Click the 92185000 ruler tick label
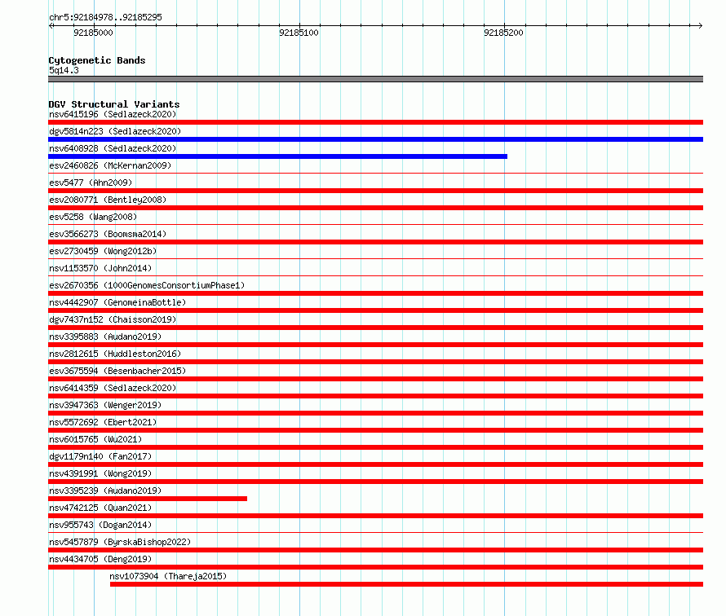The image size is (726, 616). [x=93, y=33]
